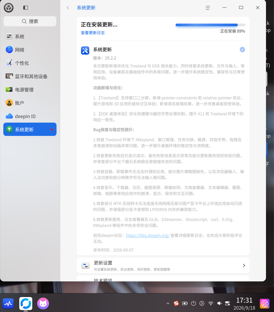Screen dimensions: 274x312
Task: Click the blue circular app in taskbar
Action: coord(26,303)
